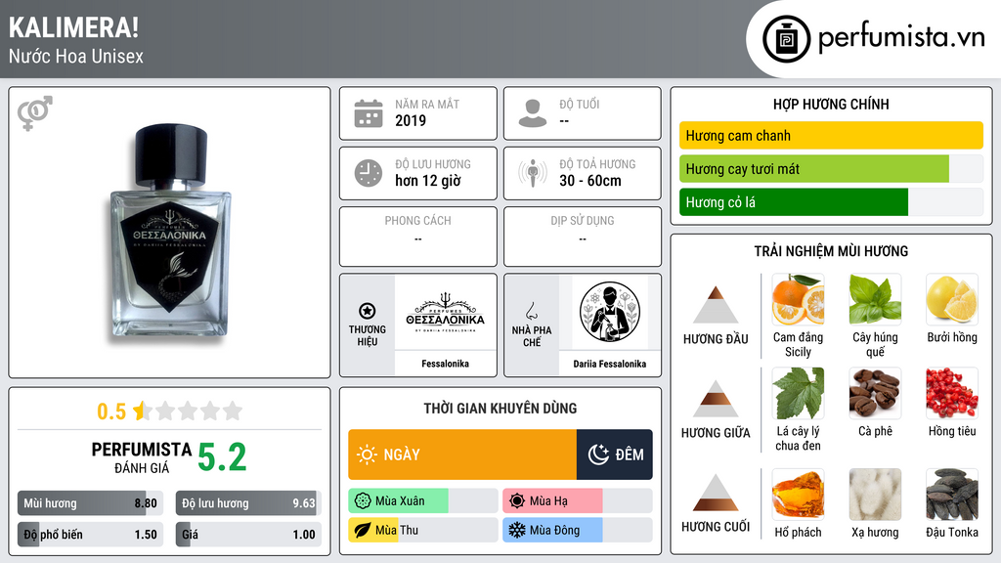Click the sillage radiating person icon
Screen dimensions: 1001x563
tap(533, 173)
